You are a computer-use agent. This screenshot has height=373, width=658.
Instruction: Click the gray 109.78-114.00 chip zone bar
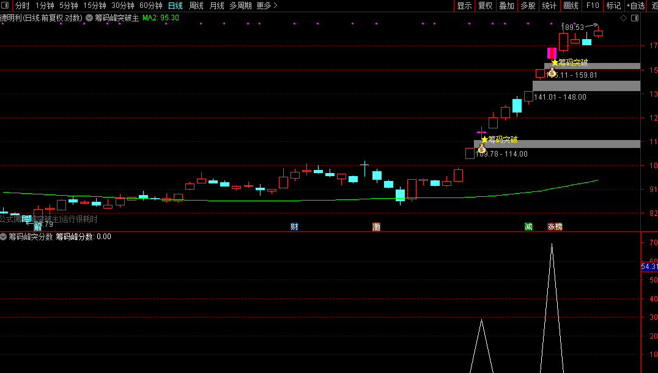(x=557, y=144)
